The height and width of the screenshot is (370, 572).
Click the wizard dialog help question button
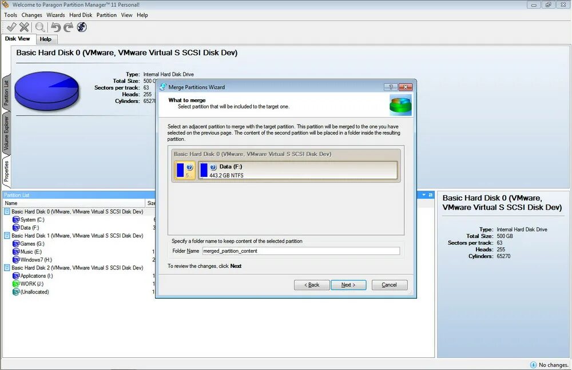click(x=391, y=87)
